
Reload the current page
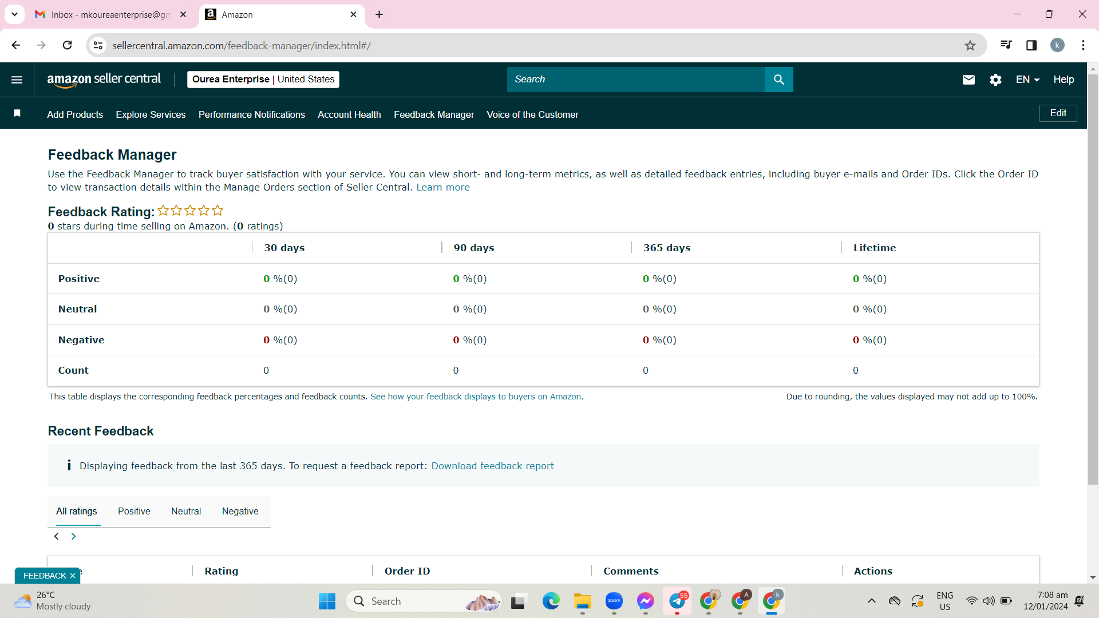point(67,45)
